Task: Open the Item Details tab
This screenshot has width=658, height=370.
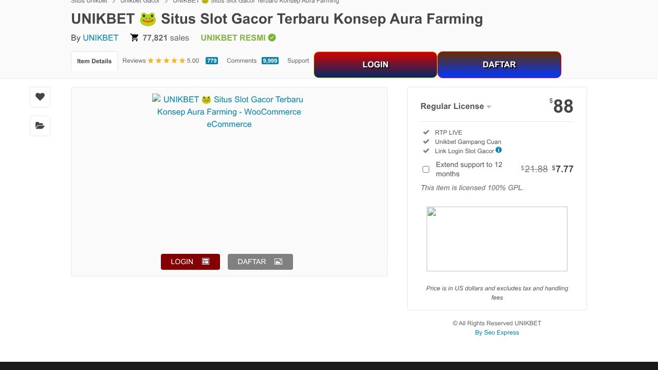Action: pos(94,61)
